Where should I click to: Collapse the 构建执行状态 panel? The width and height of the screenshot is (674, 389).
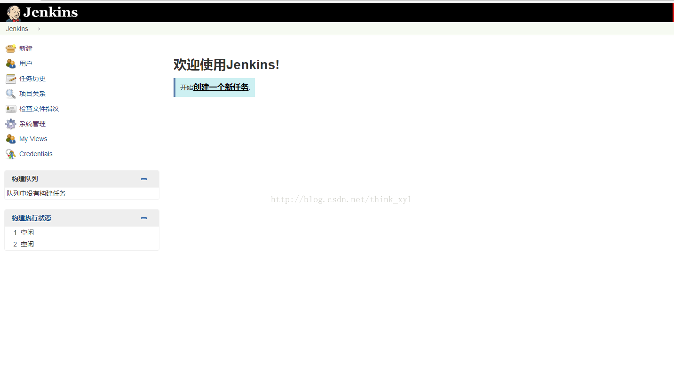pos(144,218)
